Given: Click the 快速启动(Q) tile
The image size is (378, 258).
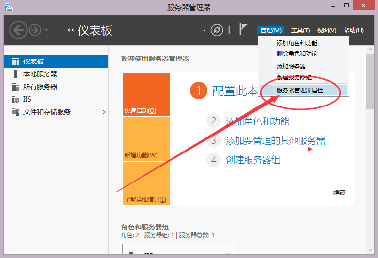Looking at the screenshot, I should tap(146, 94).
